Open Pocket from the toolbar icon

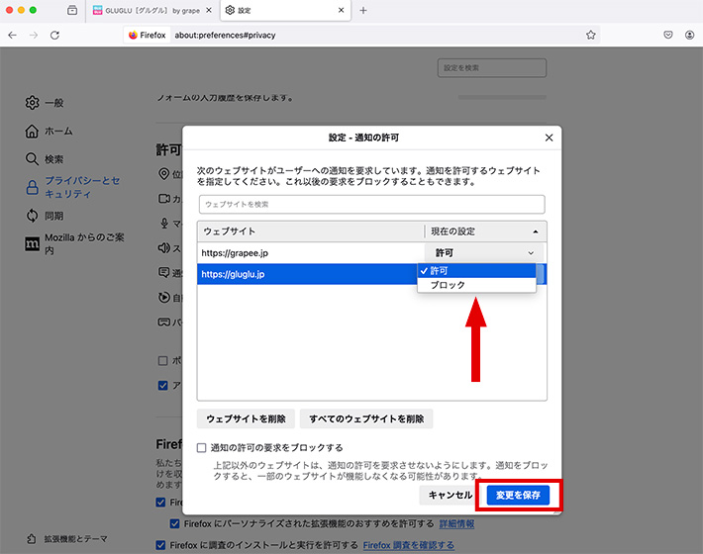(x=668, y=35)
